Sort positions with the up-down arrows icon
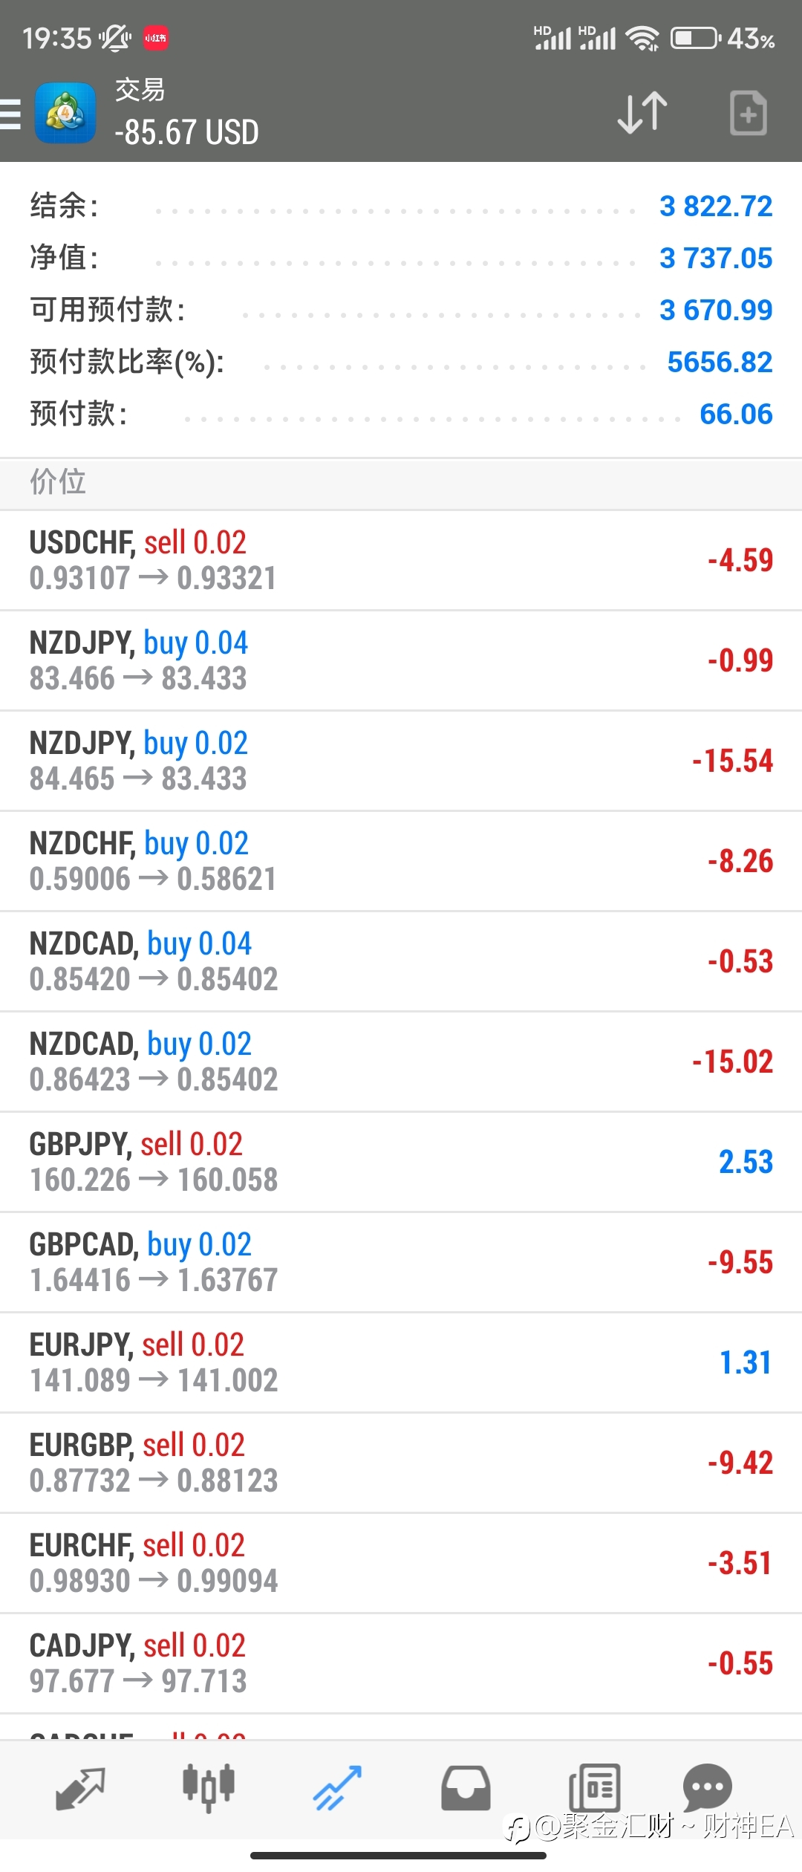This screenshot has width=802, height=1872. (x=642, y=113)
